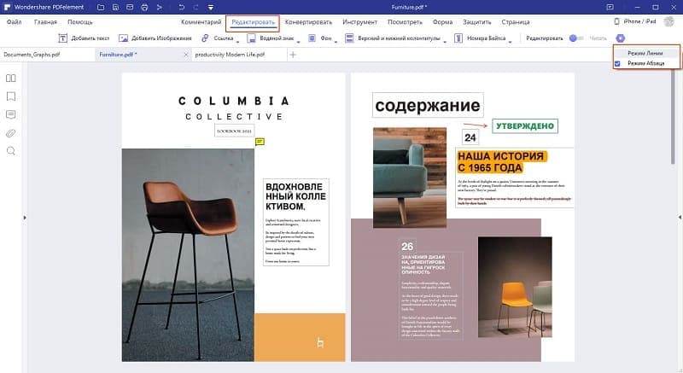Open the search panel in sidebar
The image size is (683, 373).
pyautogui.click(x=11, y=151)
